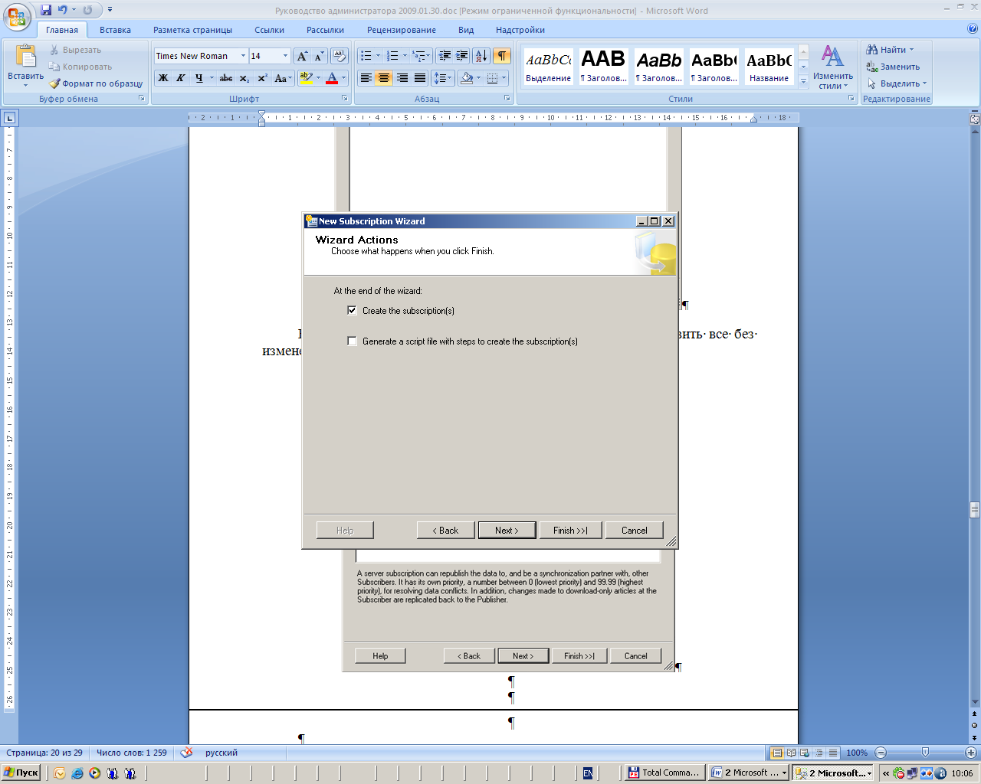
Task: Expand bullets list dropdown arrow
Action: click(378, 56)
